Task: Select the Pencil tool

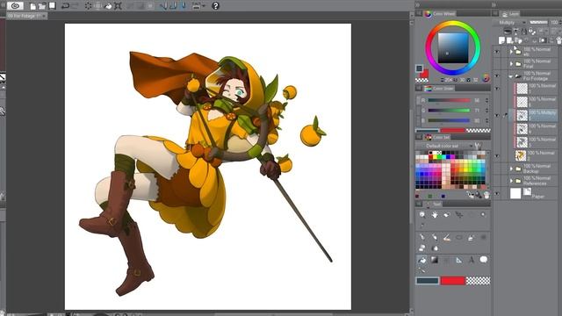Action: pyautogui.click(x=435, y=237)
